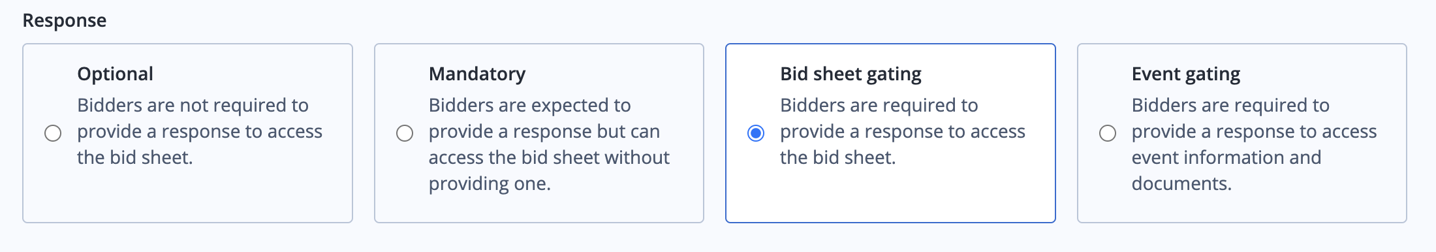Click the Event gating title
This screenshot has width=1436, height=252.
(x=1186, y=74)
